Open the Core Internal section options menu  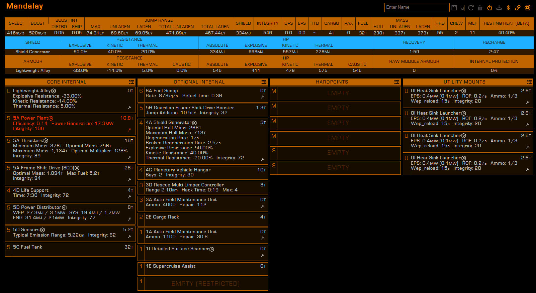click(x=131, y=82)
